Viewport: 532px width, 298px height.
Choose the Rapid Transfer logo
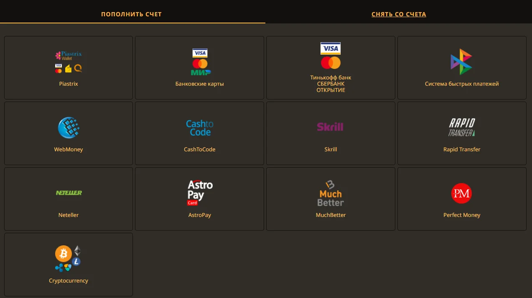click(462, 127)
